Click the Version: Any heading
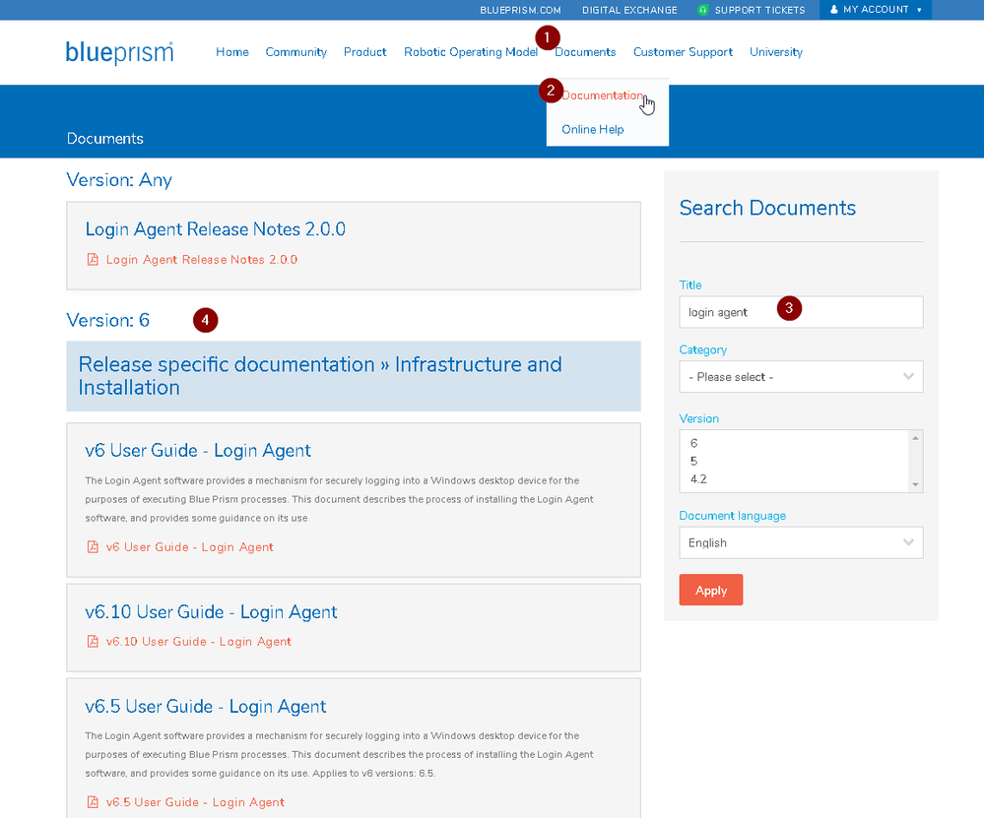The width and height of the screenshot is (984, 818). click(119, 180)
